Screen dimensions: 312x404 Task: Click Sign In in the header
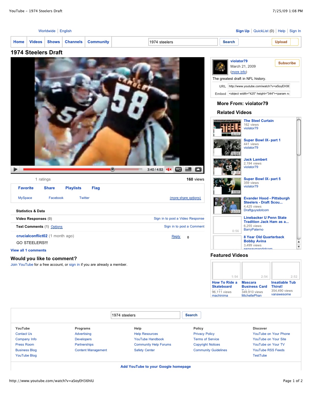pos(295,31)
